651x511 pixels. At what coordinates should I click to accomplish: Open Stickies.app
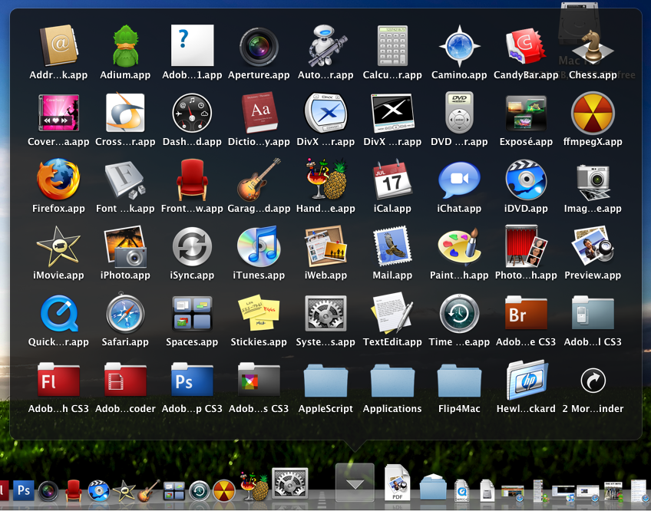[x=259, y=312]
